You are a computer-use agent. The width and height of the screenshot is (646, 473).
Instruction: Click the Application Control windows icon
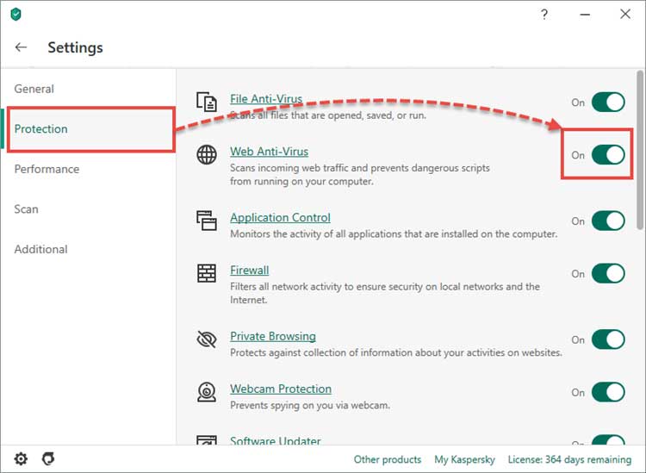coord(207,221)
